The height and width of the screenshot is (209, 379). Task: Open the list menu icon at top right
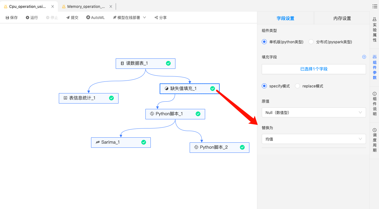[375, 6]
